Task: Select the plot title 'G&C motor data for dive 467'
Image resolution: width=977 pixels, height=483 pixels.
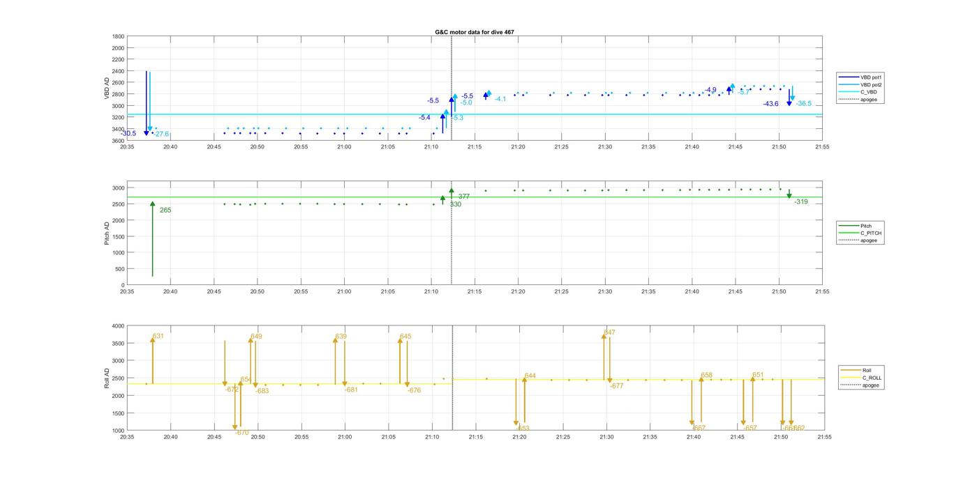Action: coord(475,32)
